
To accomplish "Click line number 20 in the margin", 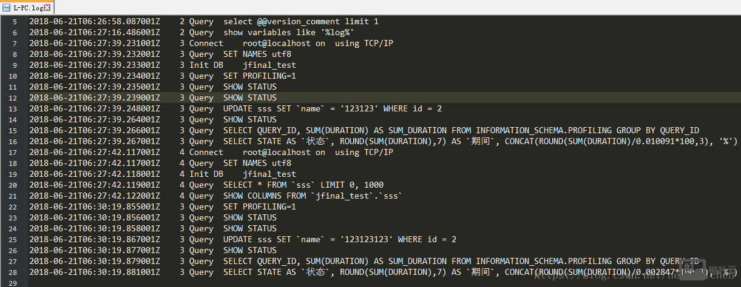I will [12, 185].
